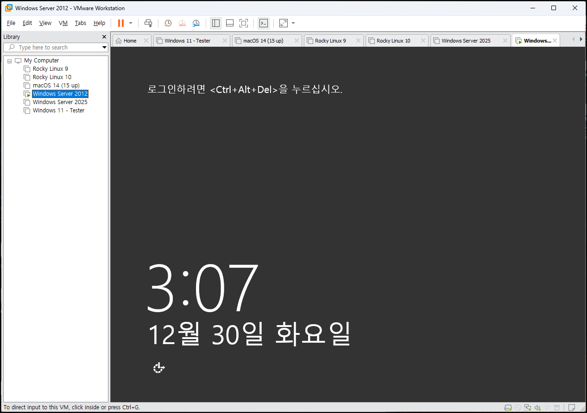Click the stretch guest display icon
Image resolution: width=587 pixels, height=413 pixels.
[284, 23]
